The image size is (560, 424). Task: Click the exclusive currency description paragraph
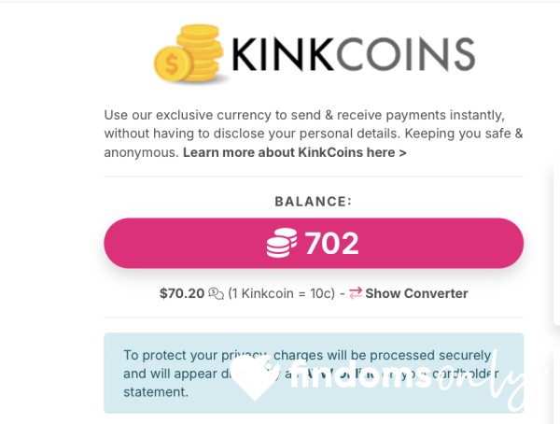point(314,134)
